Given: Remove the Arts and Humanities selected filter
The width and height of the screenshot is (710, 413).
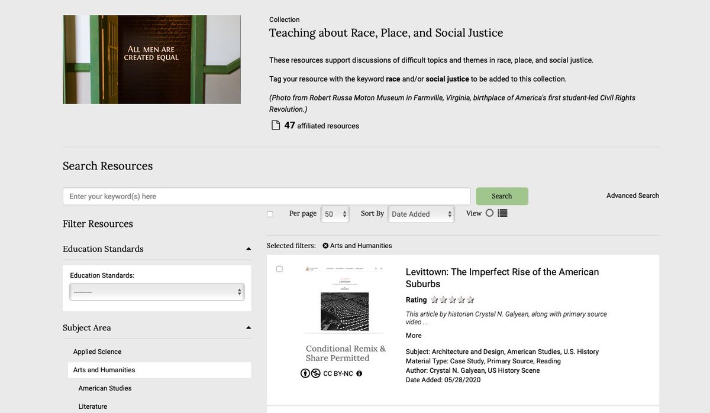Looking at the screenshot, I should [325, 246].
